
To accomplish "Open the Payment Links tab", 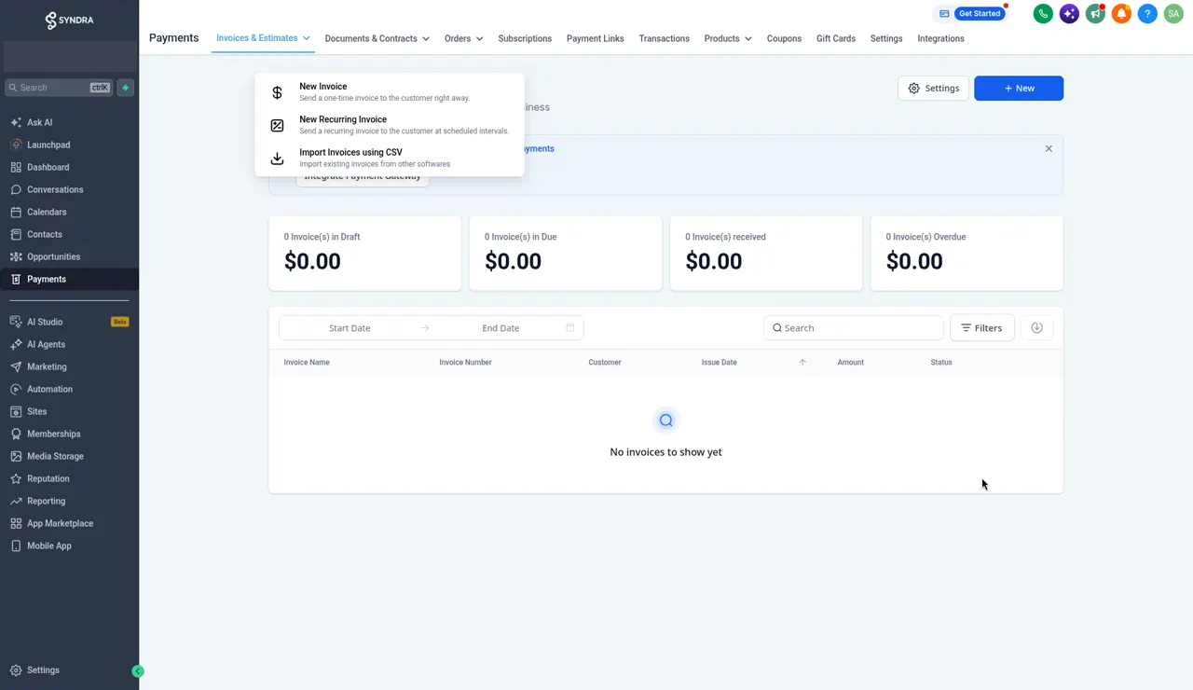I will coord(596,38).
